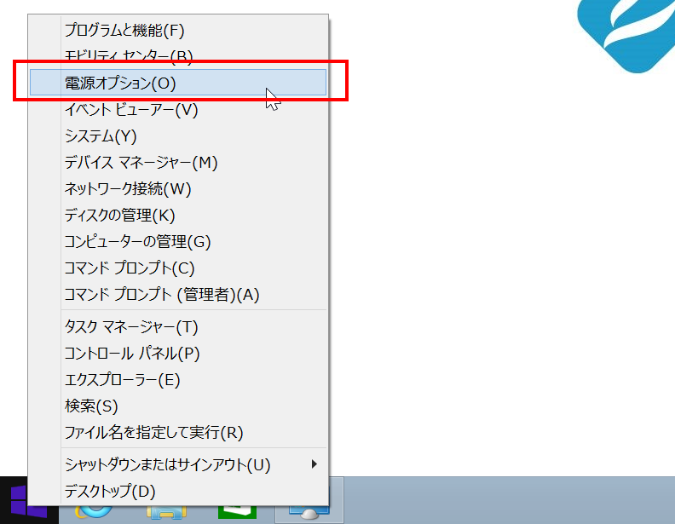Image resolution: width=675 pixels, height=524 pixels.
Task: Launch エクスプローラー(E)
Action: point(178,380)
